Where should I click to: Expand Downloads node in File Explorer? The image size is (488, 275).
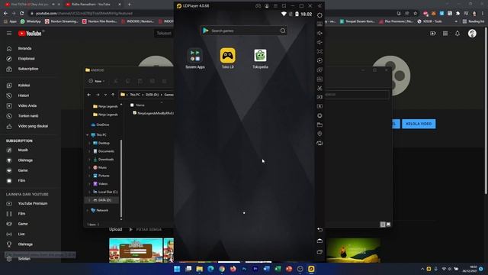(90, 160)
